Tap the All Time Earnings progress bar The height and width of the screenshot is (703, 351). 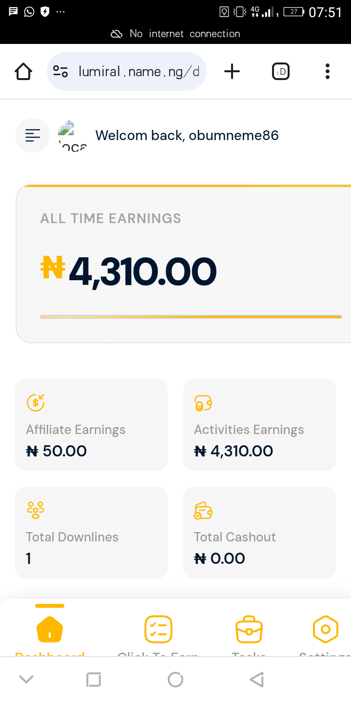coord(191,317)
